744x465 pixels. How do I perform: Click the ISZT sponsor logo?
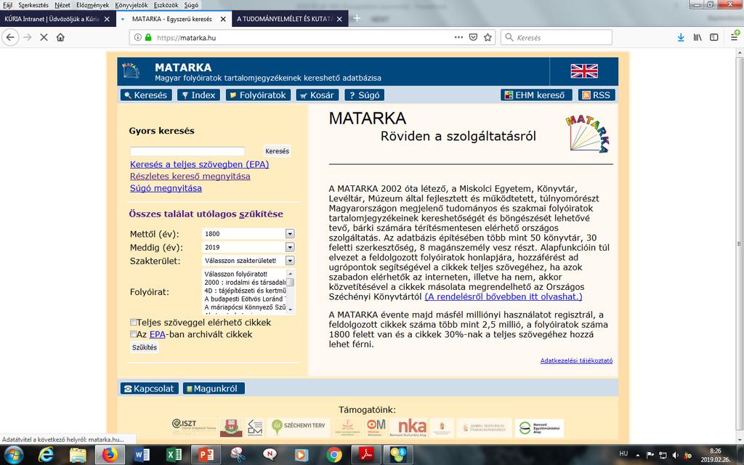tap(193, 427)
